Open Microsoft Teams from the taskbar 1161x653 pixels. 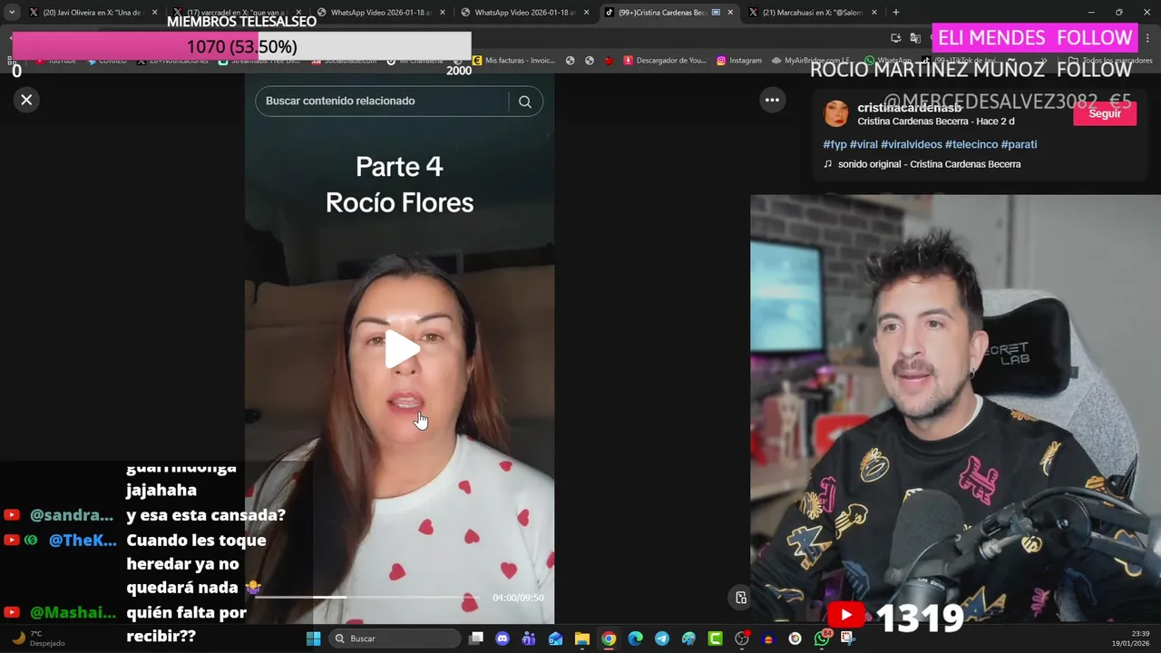529,638
